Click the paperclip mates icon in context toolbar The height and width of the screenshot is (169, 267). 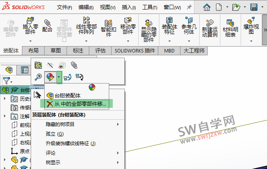tap(74, 65)
